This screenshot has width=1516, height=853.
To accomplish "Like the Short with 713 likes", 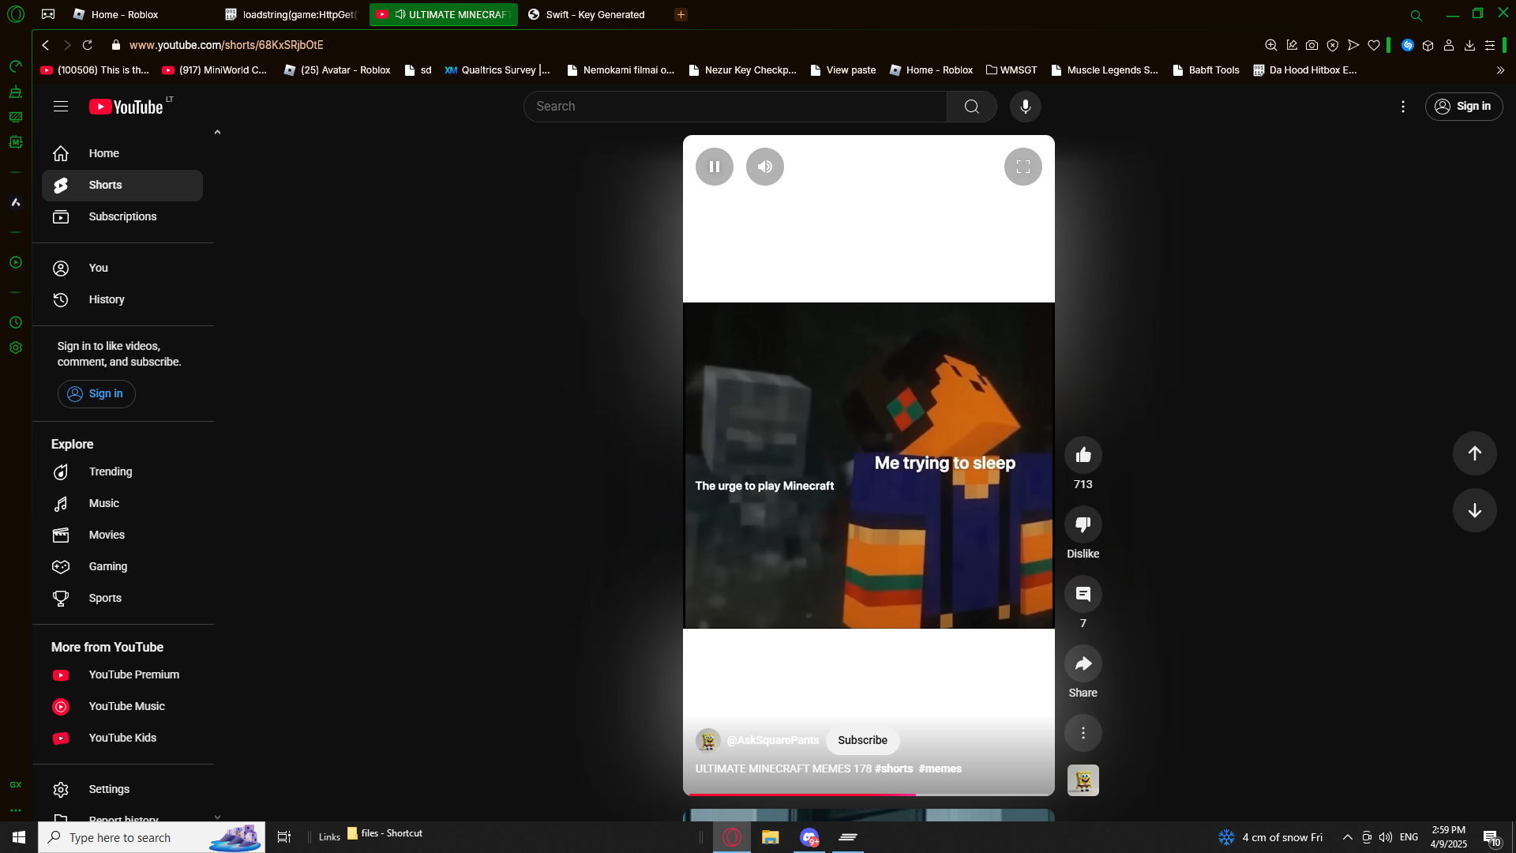I will pyautogui.click(x=1083, y=455).
